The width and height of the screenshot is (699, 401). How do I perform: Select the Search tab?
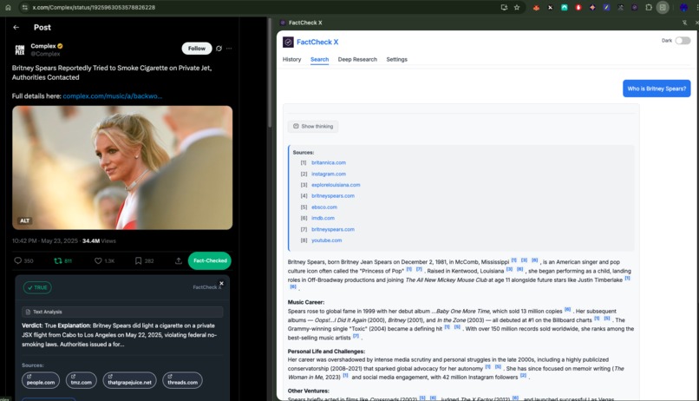[320, 59]
